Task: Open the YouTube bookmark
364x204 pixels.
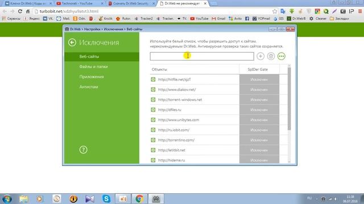Action: (199, 19)
